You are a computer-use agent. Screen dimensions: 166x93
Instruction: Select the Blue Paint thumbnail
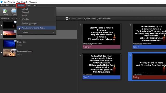tap(10, 43)
